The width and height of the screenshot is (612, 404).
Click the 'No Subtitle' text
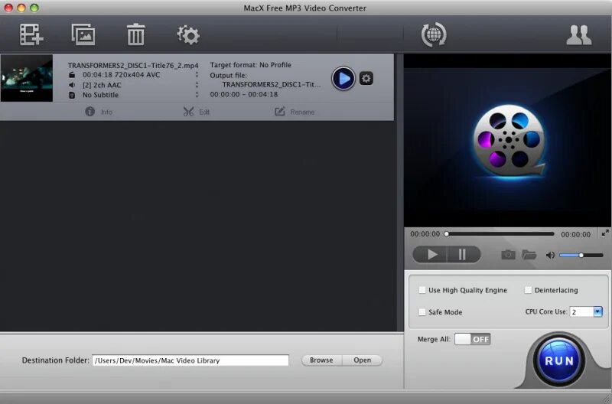tap(100, 95)
